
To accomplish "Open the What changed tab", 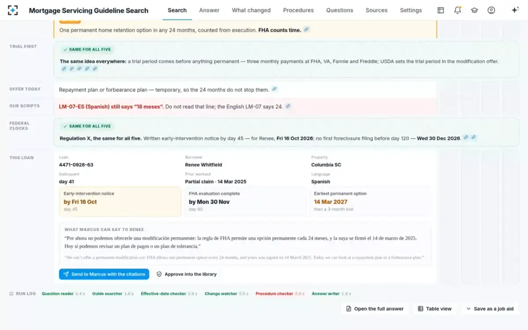I will pos(251,10).
